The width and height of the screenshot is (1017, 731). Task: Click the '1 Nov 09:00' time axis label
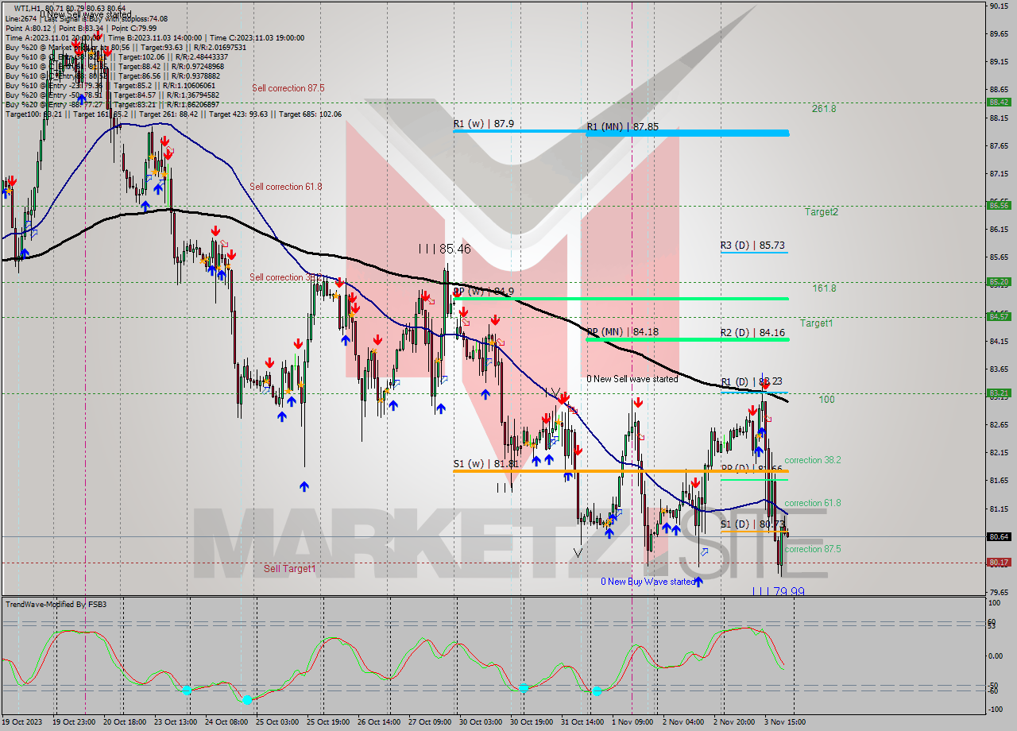tap(632, 722)
